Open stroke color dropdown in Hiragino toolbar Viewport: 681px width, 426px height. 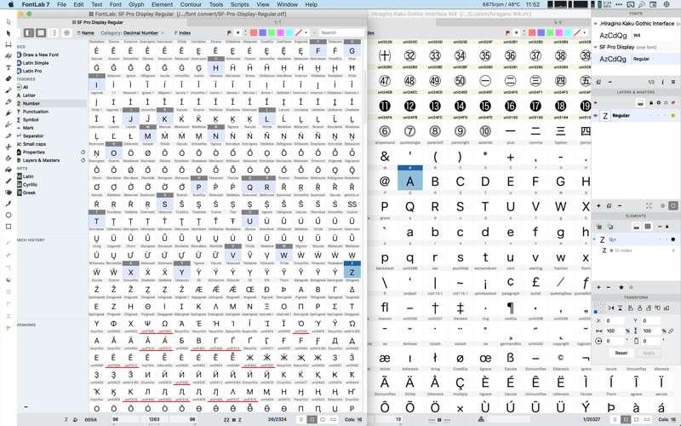pyautogui.click(x=584, y=32)
